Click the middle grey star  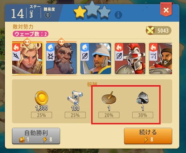click(x=92, y=9)
